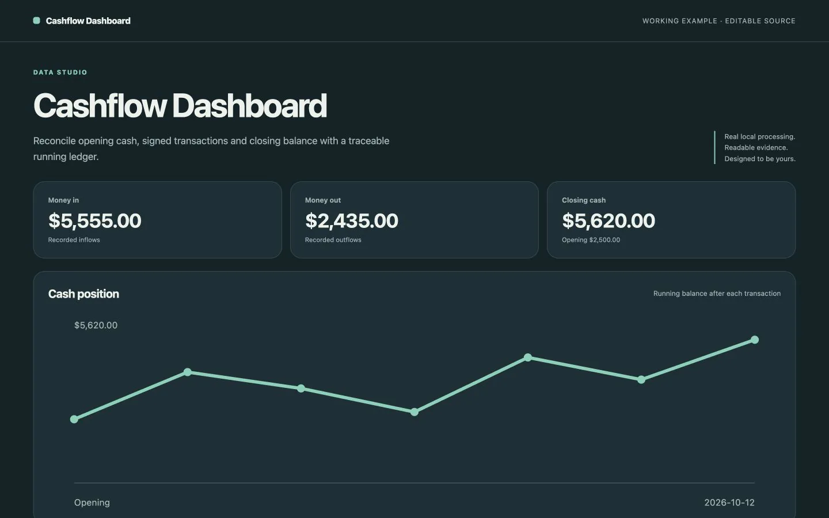Click the "Opening" x-axis label
829x518 pixels.
(x=92, y=502)
